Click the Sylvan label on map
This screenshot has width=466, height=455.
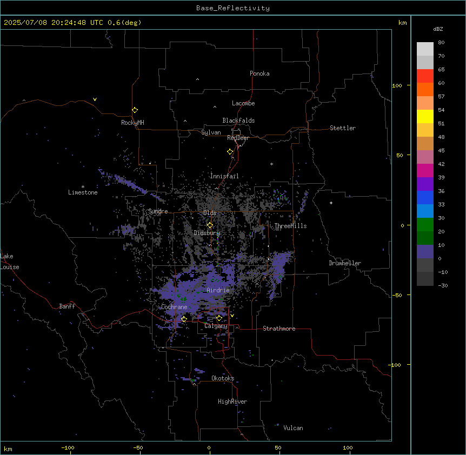tap(211, 132)
